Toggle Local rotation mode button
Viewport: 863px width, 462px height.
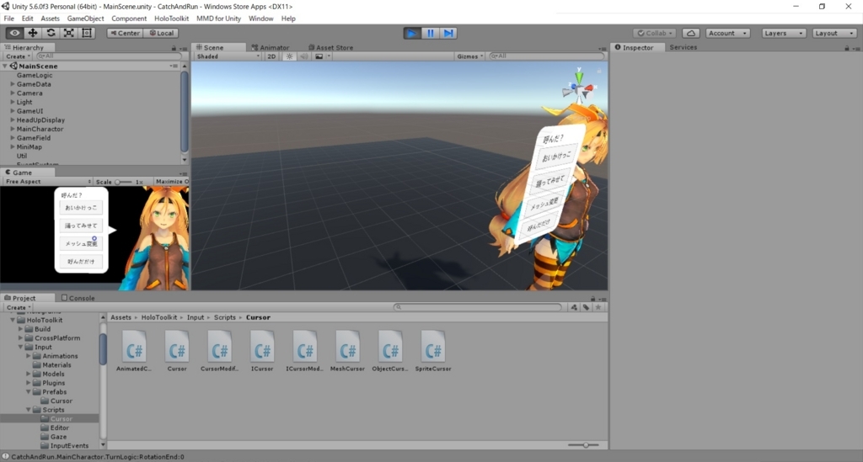161,33
